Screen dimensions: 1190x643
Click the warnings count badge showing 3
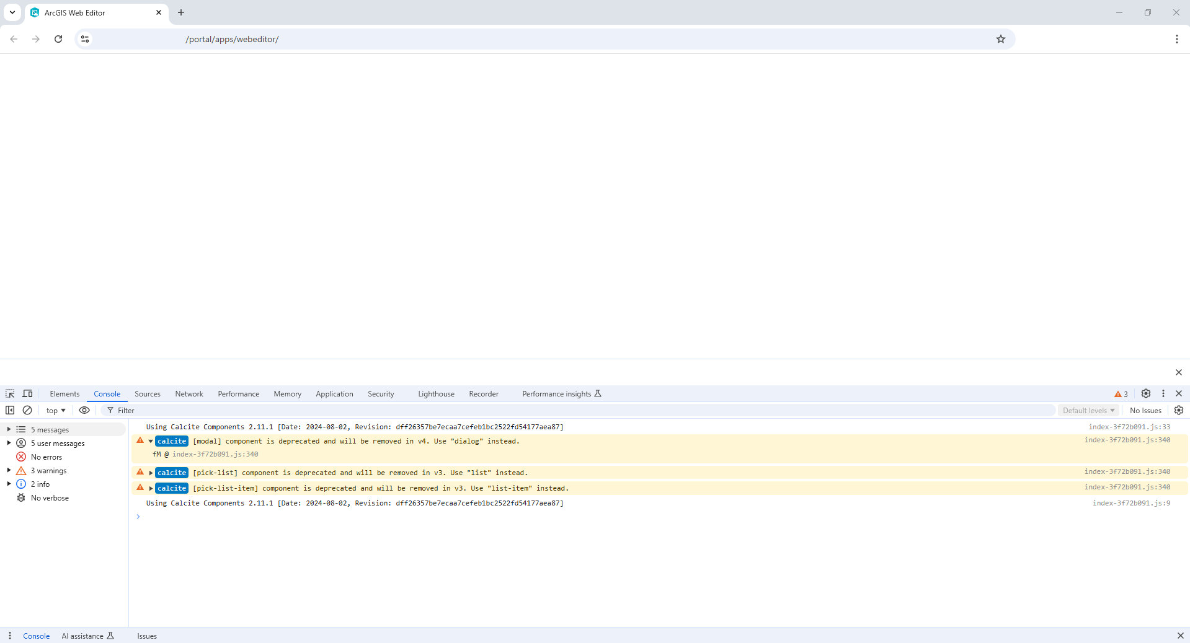(x=1121, y=394)
